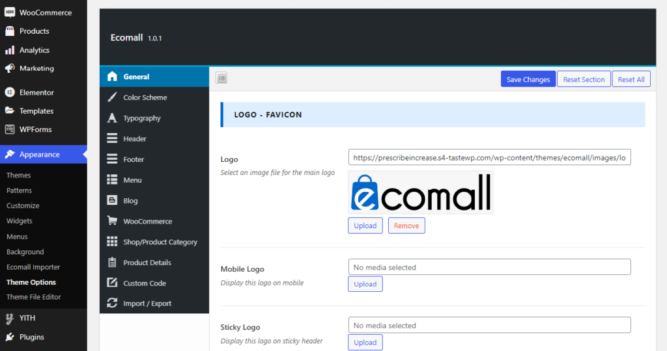This screenshot has width=667, height=351.
Task: Click the Ecomall theme title text
Action: pyautogui.click(x=127, y=38)
